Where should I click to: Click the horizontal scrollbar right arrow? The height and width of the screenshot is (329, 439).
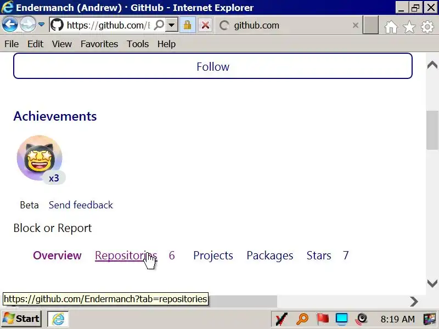point(414,301)
